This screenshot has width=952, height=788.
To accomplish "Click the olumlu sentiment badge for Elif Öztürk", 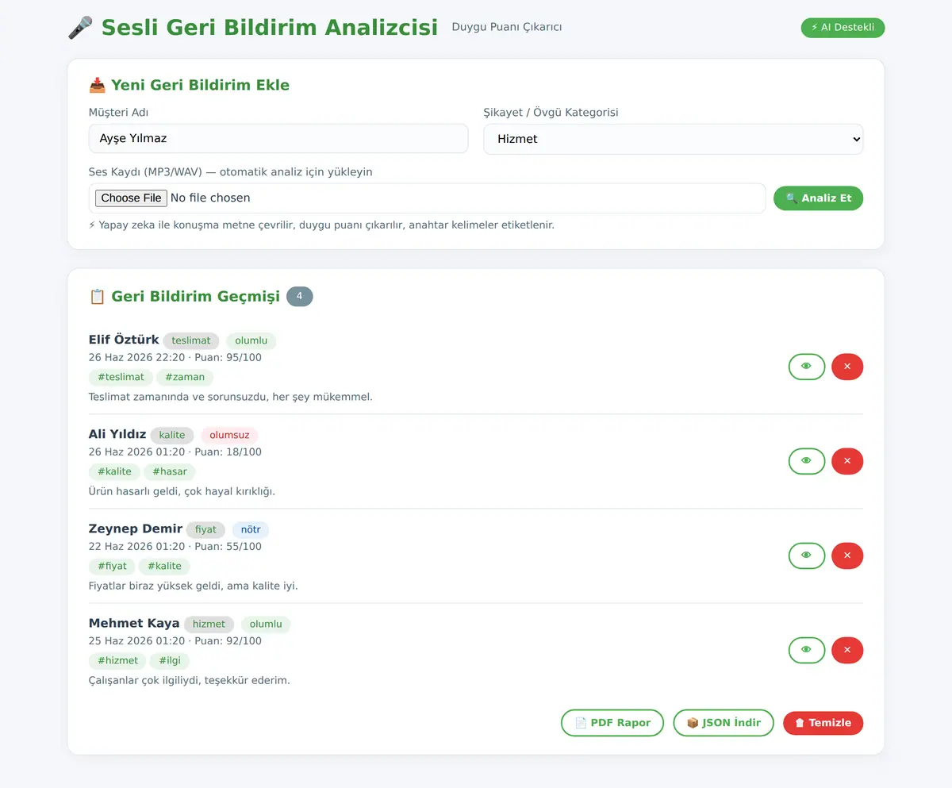I will click(x=251, y=340).
